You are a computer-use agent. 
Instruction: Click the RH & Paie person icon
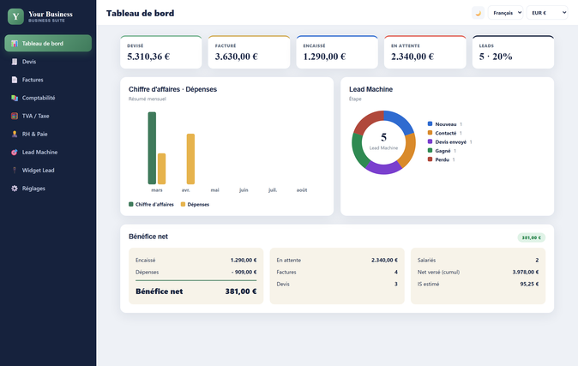pyautogui.click(x=15, y=134)
